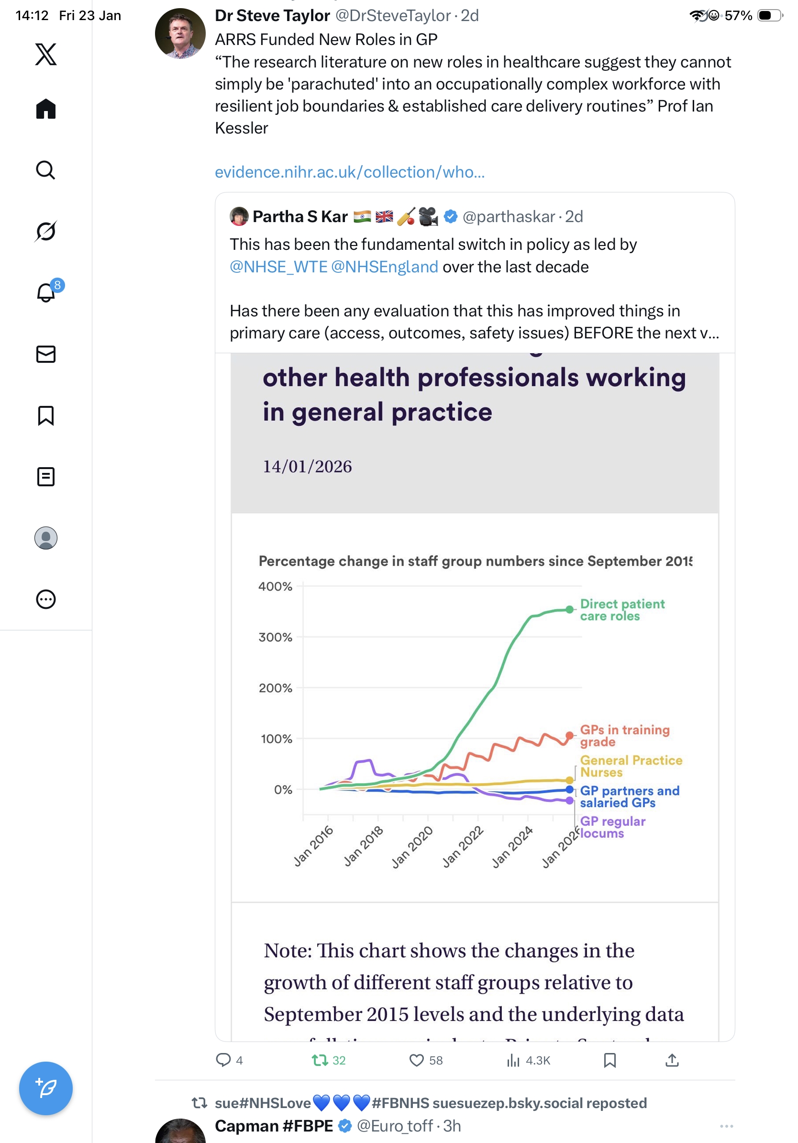The image size is (798, 1143).
Task: Toggle like on Dr Steve Taylor's post
Action: click(416, 1060)
